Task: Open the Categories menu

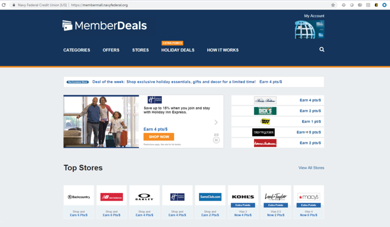Action: 77,50
